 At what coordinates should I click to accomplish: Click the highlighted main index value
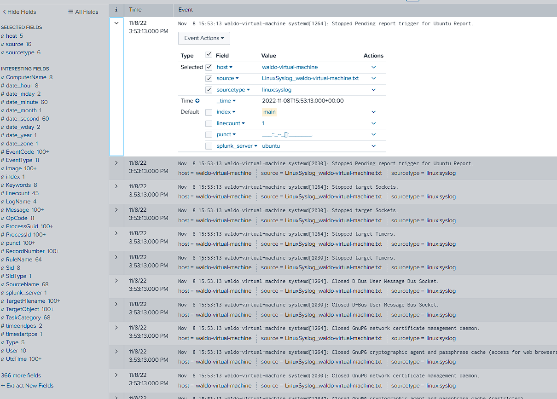(269, 112)
